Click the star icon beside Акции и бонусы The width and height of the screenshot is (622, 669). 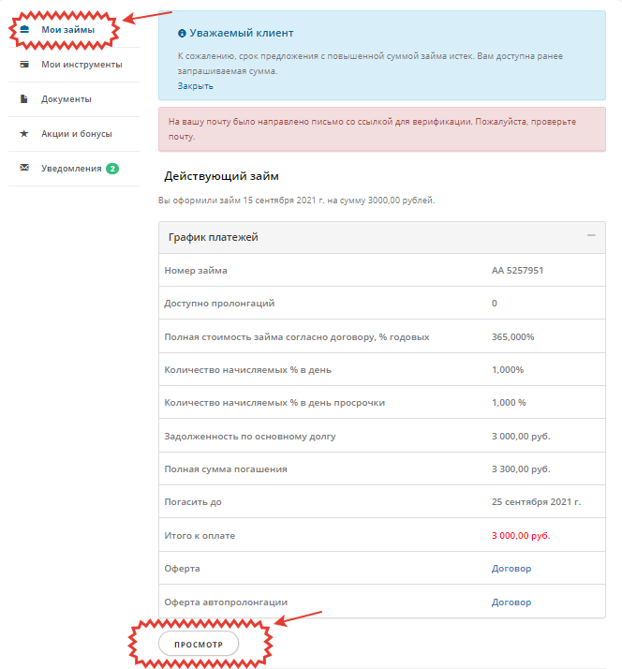[x=24, y=134]
